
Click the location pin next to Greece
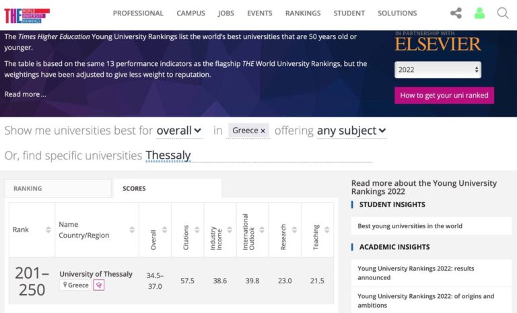click(x=65, y=285)
